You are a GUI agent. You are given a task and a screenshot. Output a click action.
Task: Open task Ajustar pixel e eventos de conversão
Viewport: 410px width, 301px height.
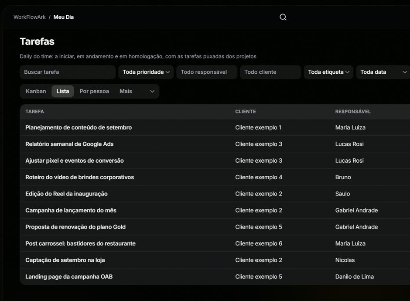(75, 161)
